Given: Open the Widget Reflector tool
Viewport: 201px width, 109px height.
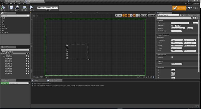Looking at the screenshot, I should [24, 8].
